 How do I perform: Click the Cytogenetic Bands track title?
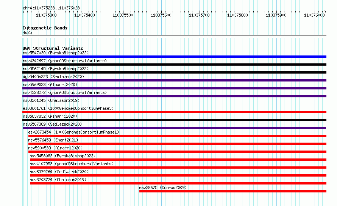point(45,28)
